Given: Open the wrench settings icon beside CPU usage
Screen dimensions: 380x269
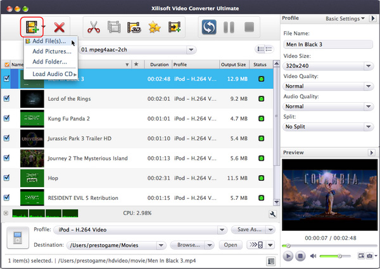Looking at the screenshot, I should click(x=272, y=214).
